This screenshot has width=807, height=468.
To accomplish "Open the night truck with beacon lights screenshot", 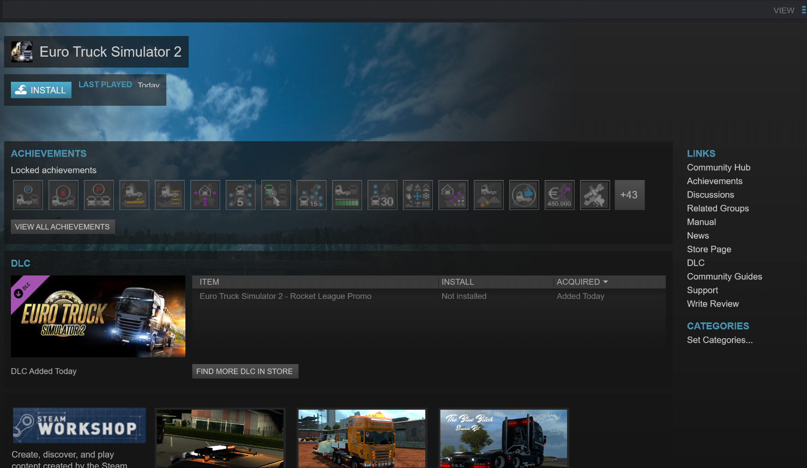I will (x=220, y=439).
